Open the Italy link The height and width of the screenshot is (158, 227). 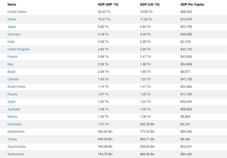[x=10, y=64]
